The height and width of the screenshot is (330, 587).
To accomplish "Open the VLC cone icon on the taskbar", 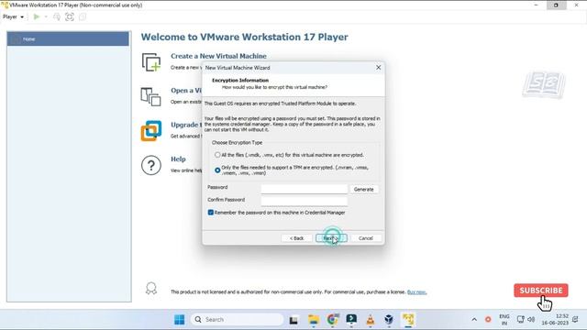I will (x=371, y=320).
